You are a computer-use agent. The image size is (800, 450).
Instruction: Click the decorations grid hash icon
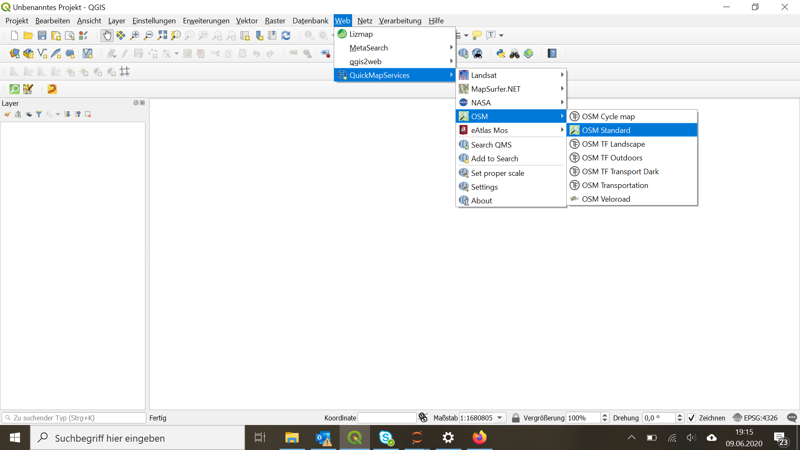(x=125, y=71)
